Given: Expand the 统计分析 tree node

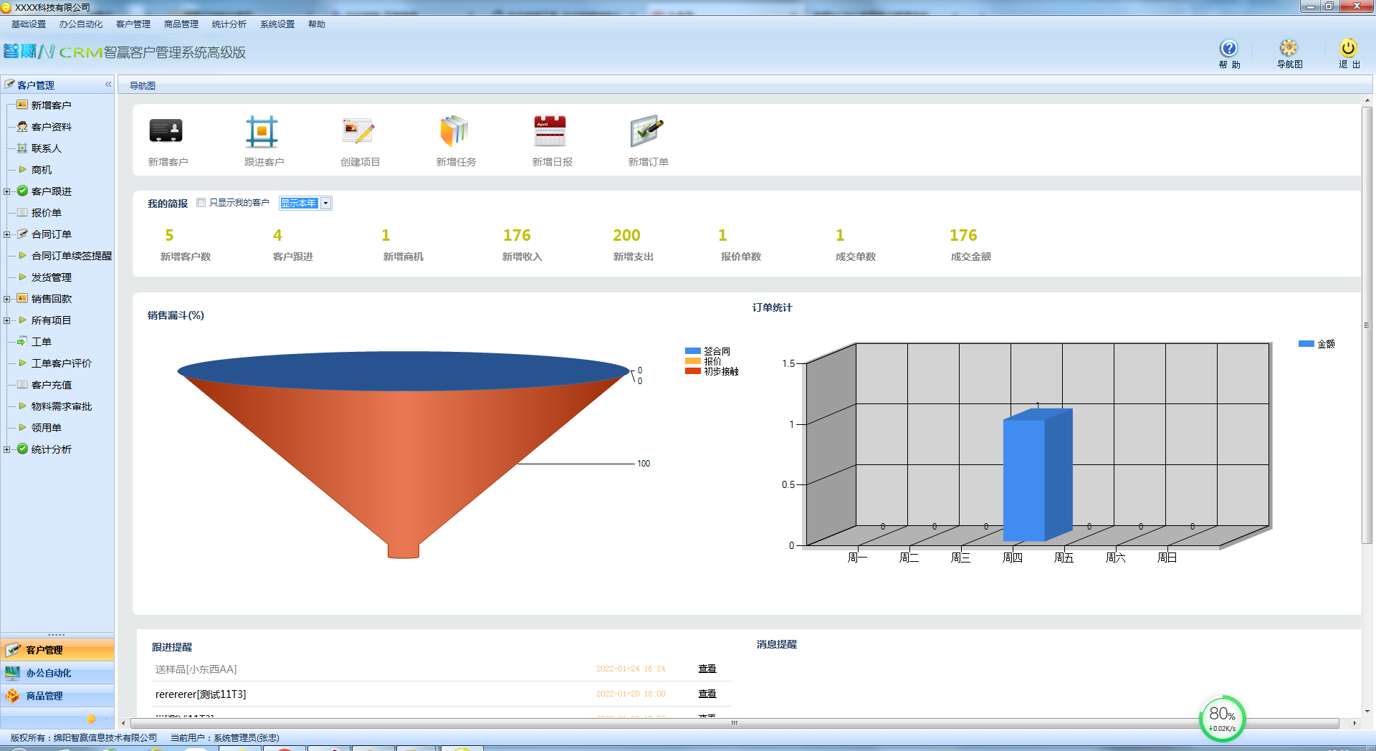Looking at the screenshot, I should coord(7,449).
